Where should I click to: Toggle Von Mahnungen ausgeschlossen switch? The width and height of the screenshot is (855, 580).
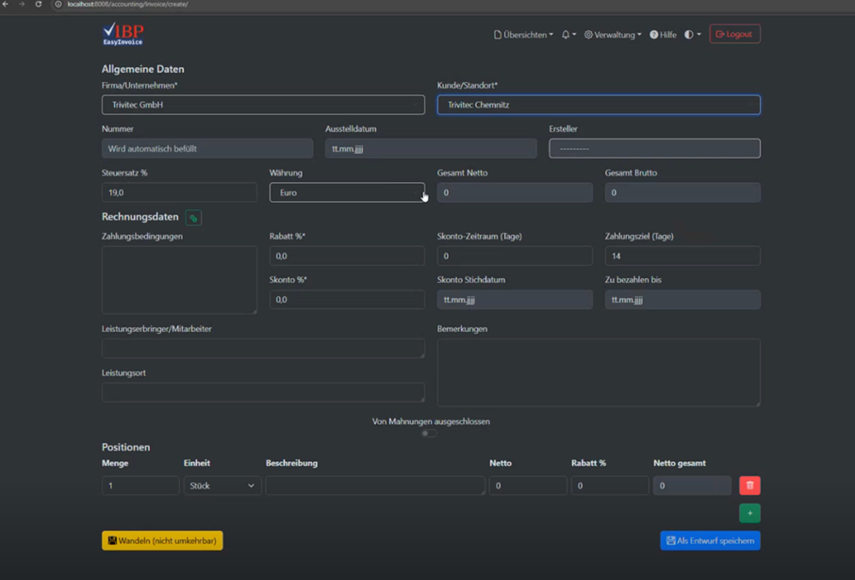click(x=429, y=434)
